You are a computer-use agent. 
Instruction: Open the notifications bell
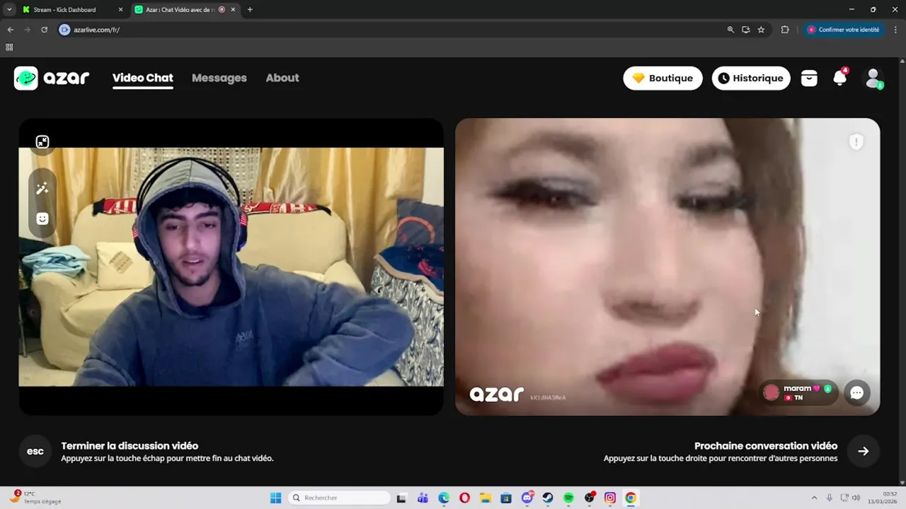pyautogui.click(x=839, y=78)
